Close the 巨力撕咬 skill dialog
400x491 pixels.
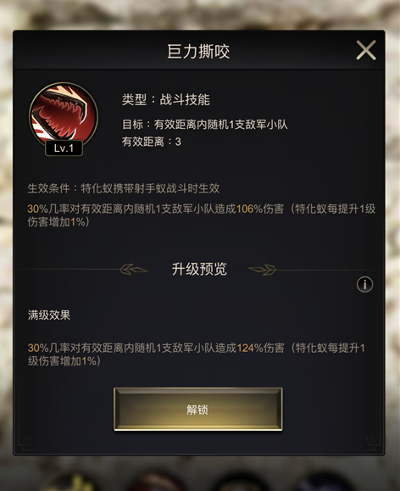pyautogui.click(x=366, y=50)
